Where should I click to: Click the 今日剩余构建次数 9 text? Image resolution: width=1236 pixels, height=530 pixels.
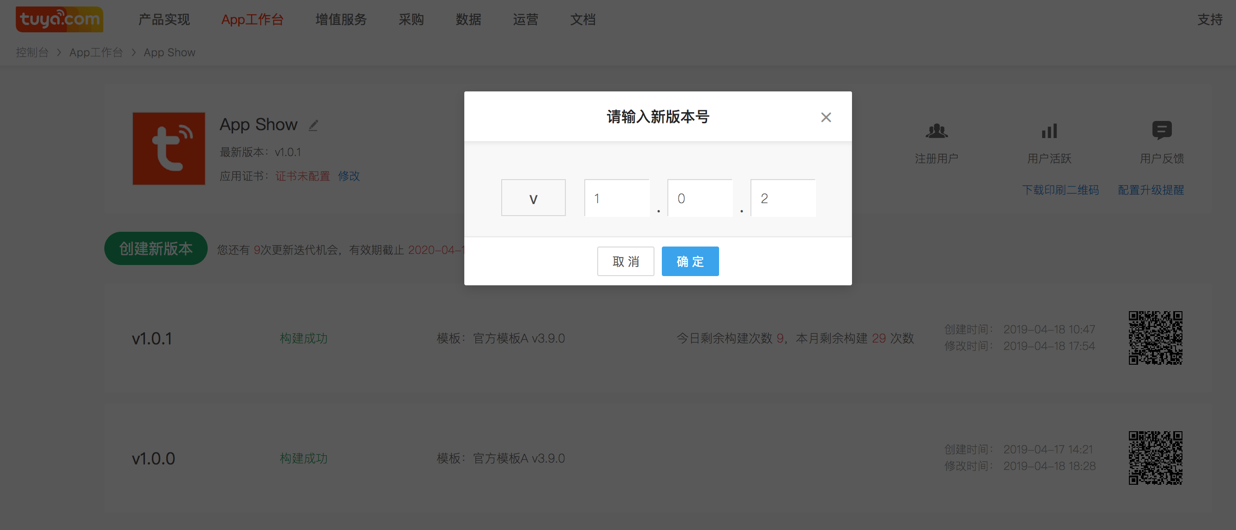coord(730,338)
